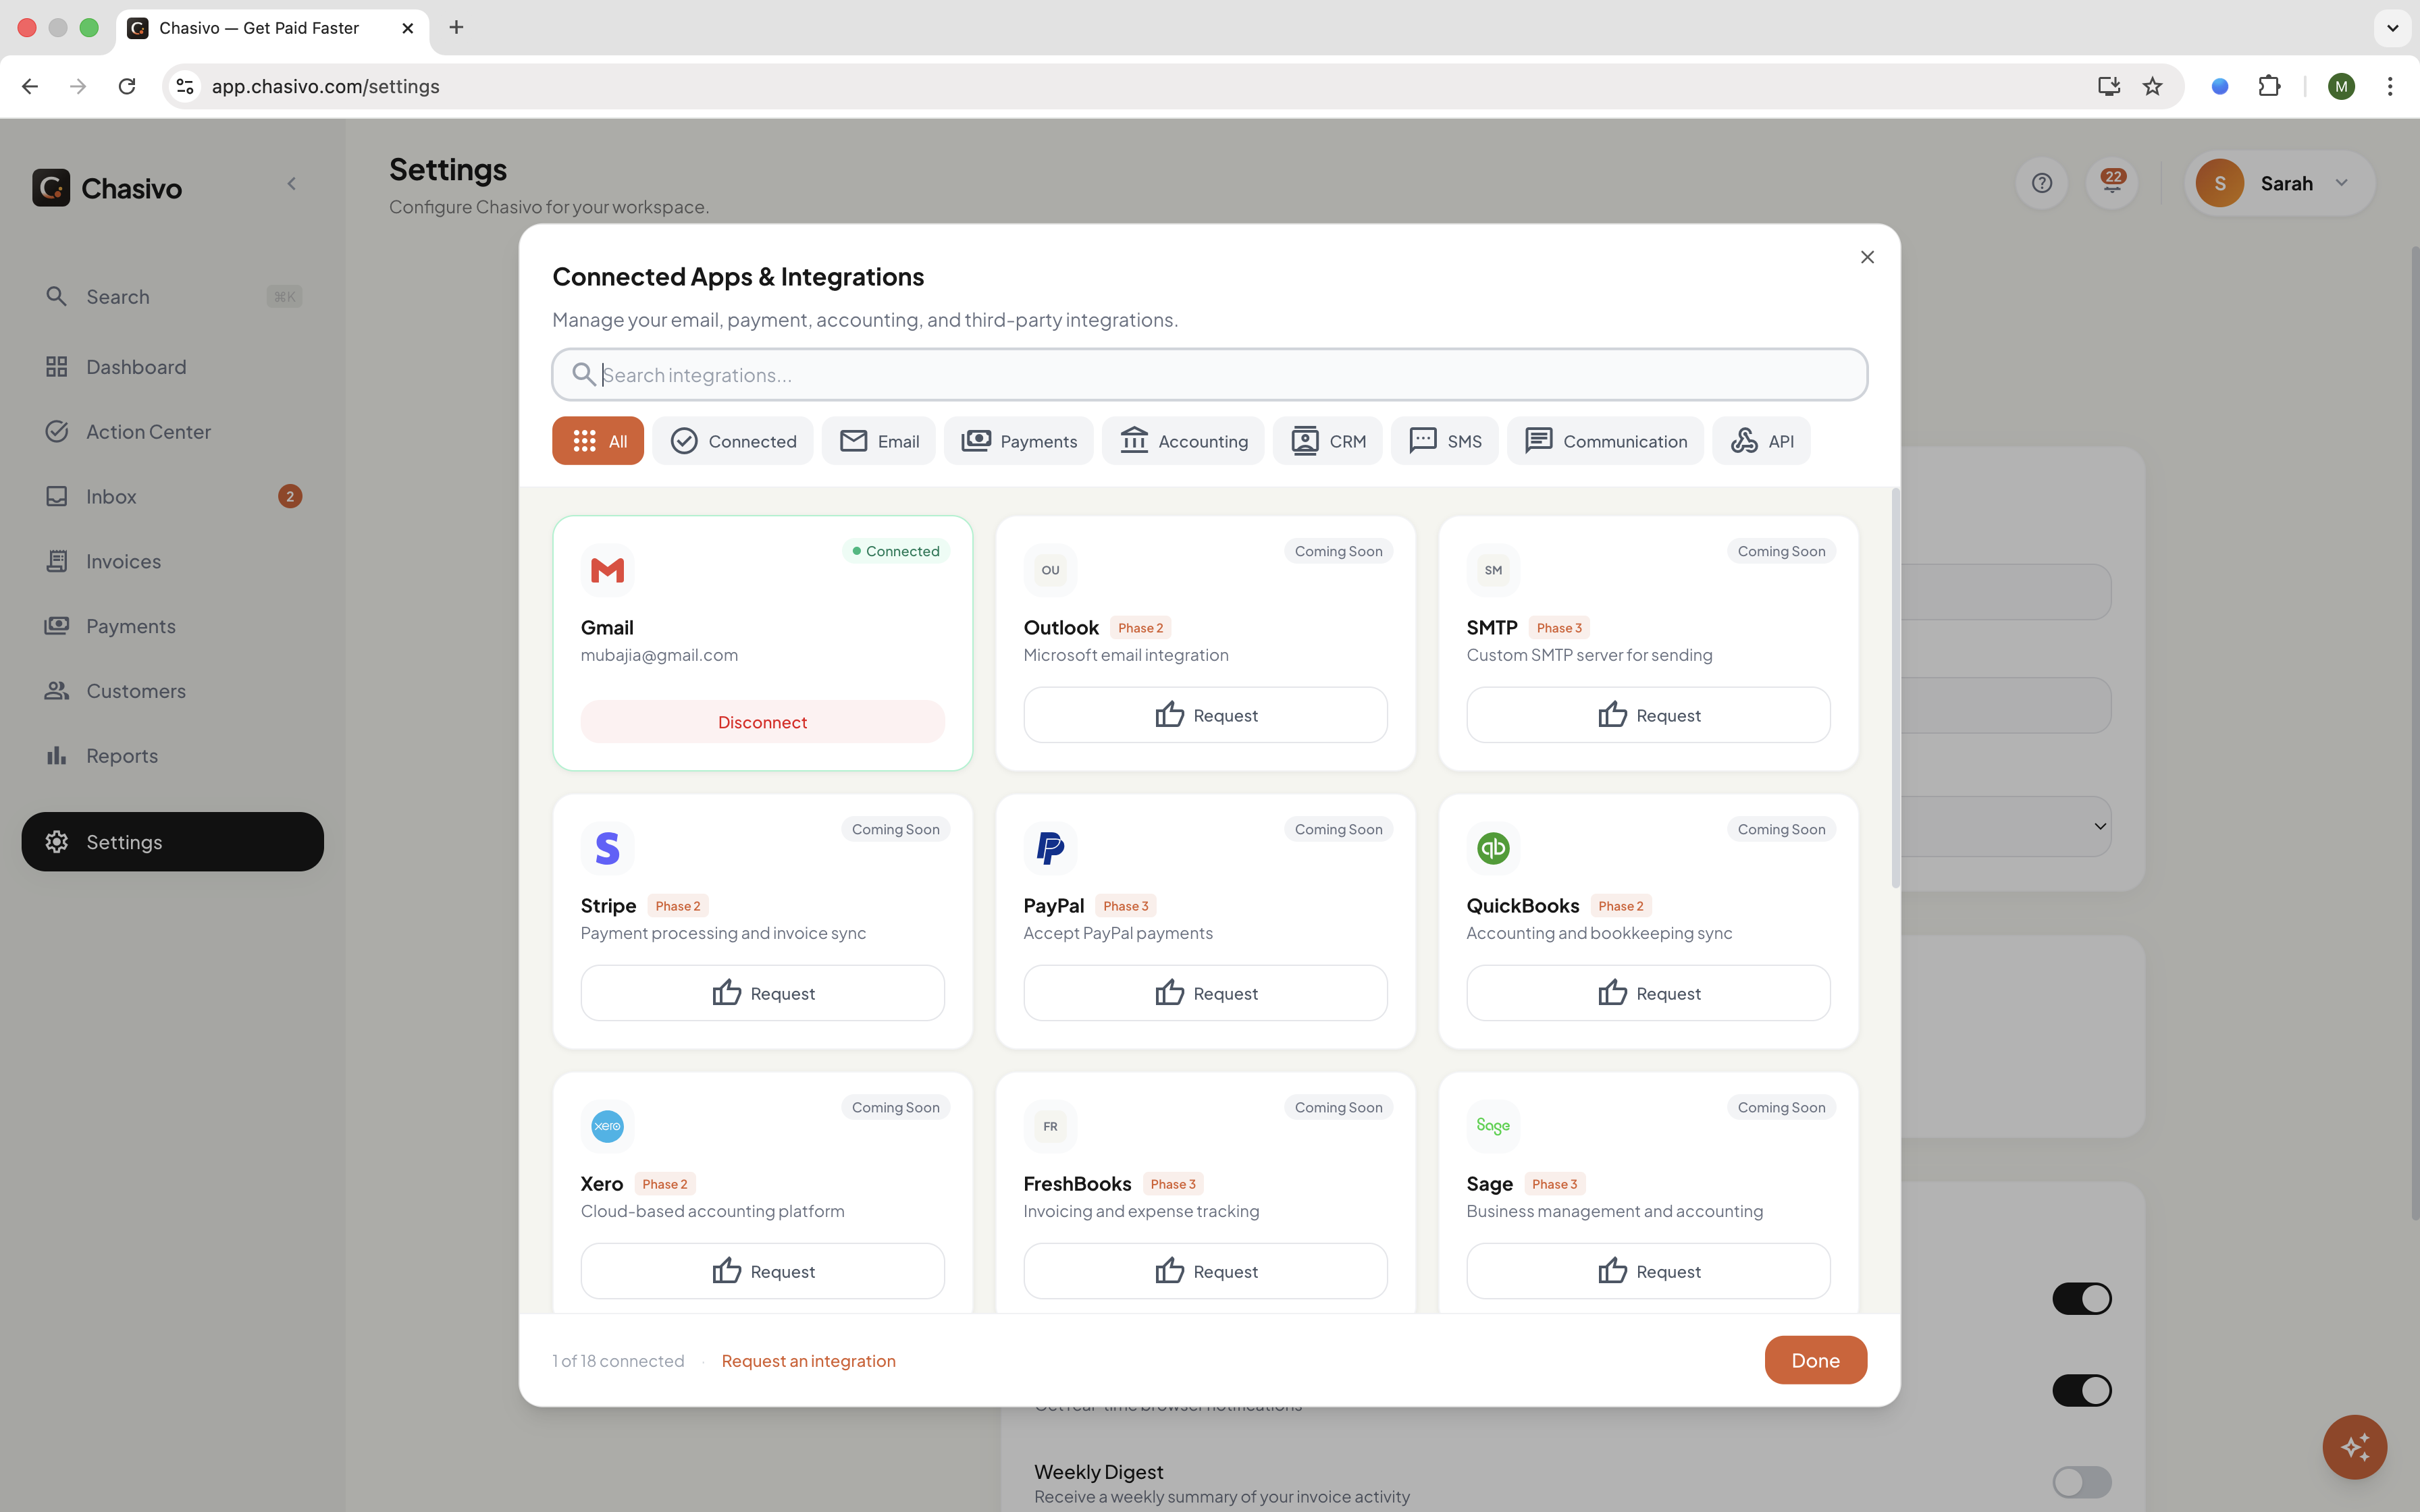Click the install app icon in address bar
Screen dimensions: 2420x1512
[2108, 86]
